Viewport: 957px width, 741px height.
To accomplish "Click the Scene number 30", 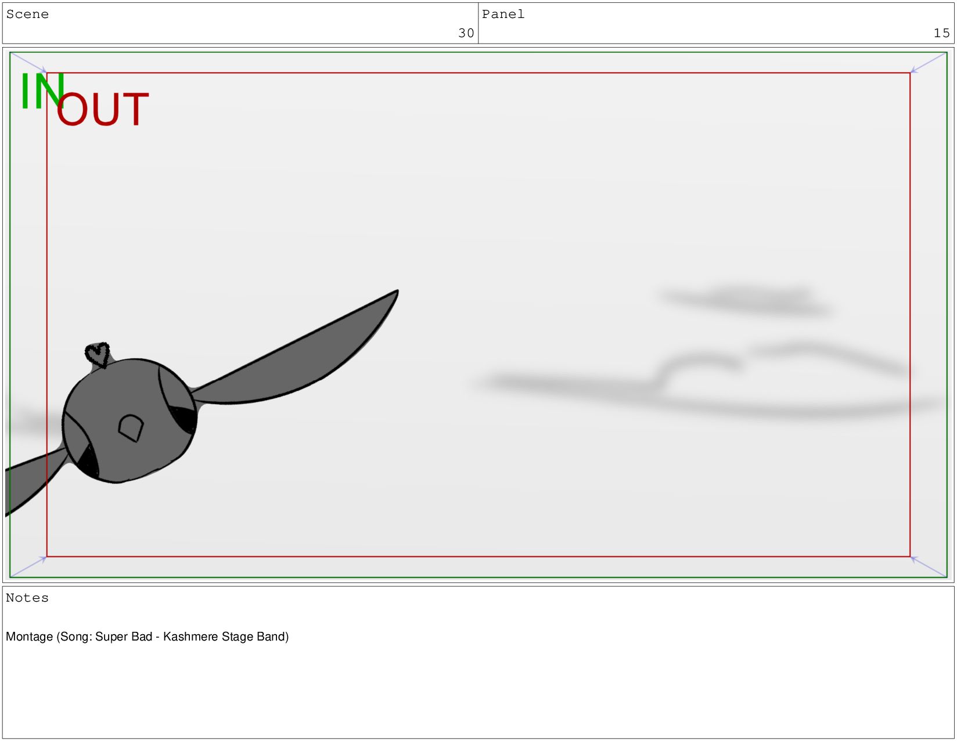I will tap(466, 33).
